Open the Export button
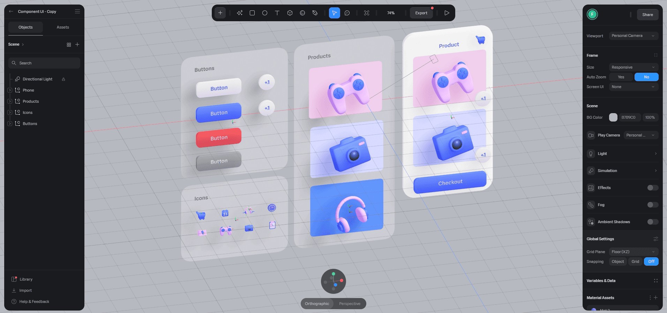This screenshot has width=667, height=313. pyautogui.click(x=421, y=13)
